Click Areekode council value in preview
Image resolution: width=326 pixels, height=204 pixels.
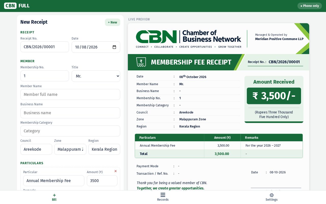pyautogui.click(x=186, y=112)
